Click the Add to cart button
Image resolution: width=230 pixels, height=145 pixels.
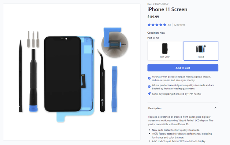[183, 68]
